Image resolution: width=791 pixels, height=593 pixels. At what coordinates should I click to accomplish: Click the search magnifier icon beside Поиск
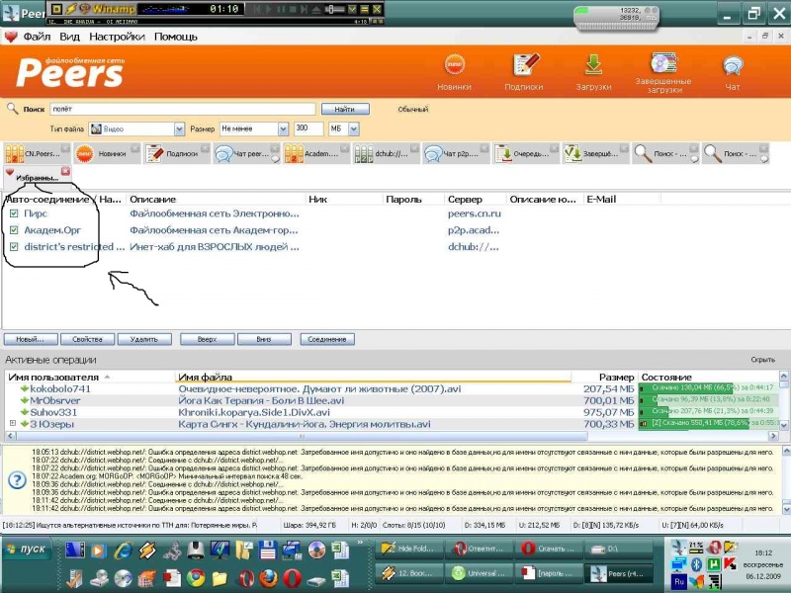click(x=13, y=109)
